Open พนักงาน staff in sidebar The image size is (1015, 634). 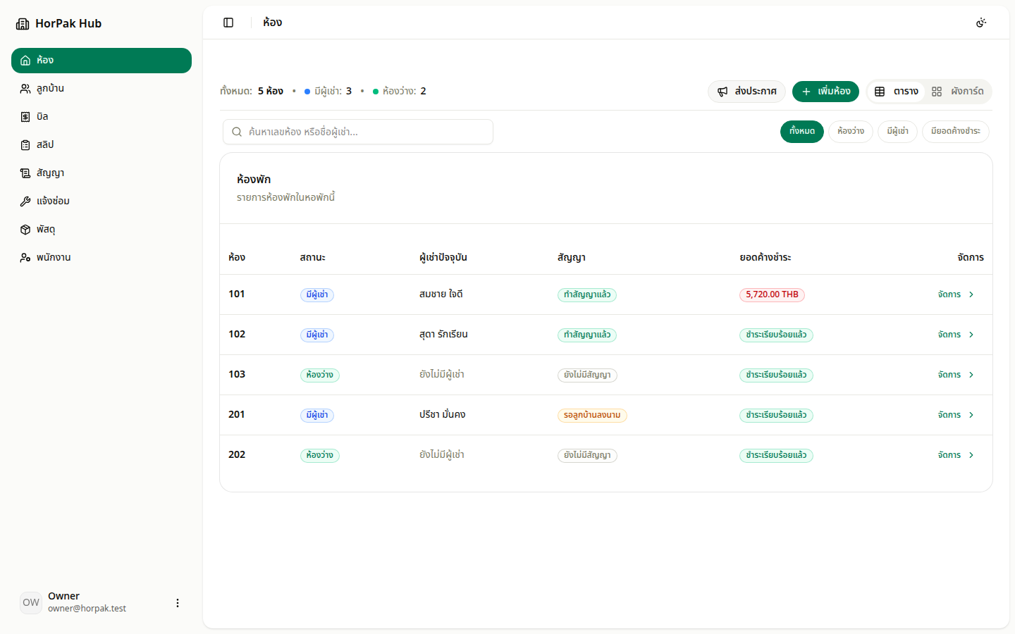tap(101, 258)
